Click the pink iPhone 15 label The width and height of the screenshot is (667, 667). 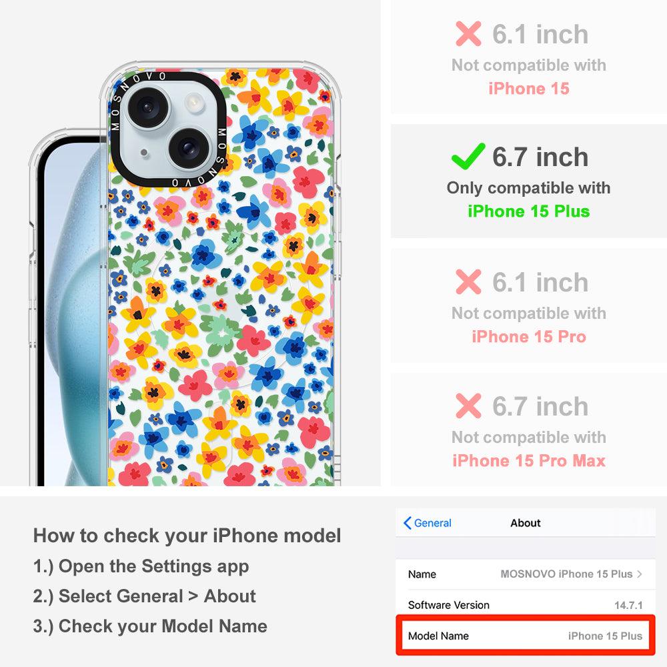(x=528, y=89)
